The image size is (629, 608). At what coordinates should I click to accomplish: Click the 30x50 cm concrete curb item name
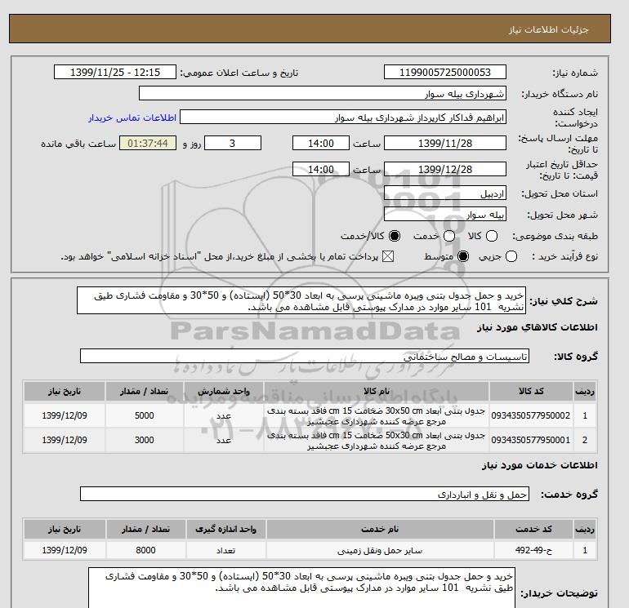tap(377, 416)
